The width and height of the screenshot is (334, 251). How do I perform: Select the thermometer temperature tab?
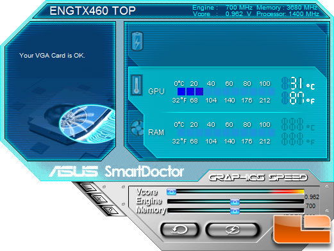137,85
